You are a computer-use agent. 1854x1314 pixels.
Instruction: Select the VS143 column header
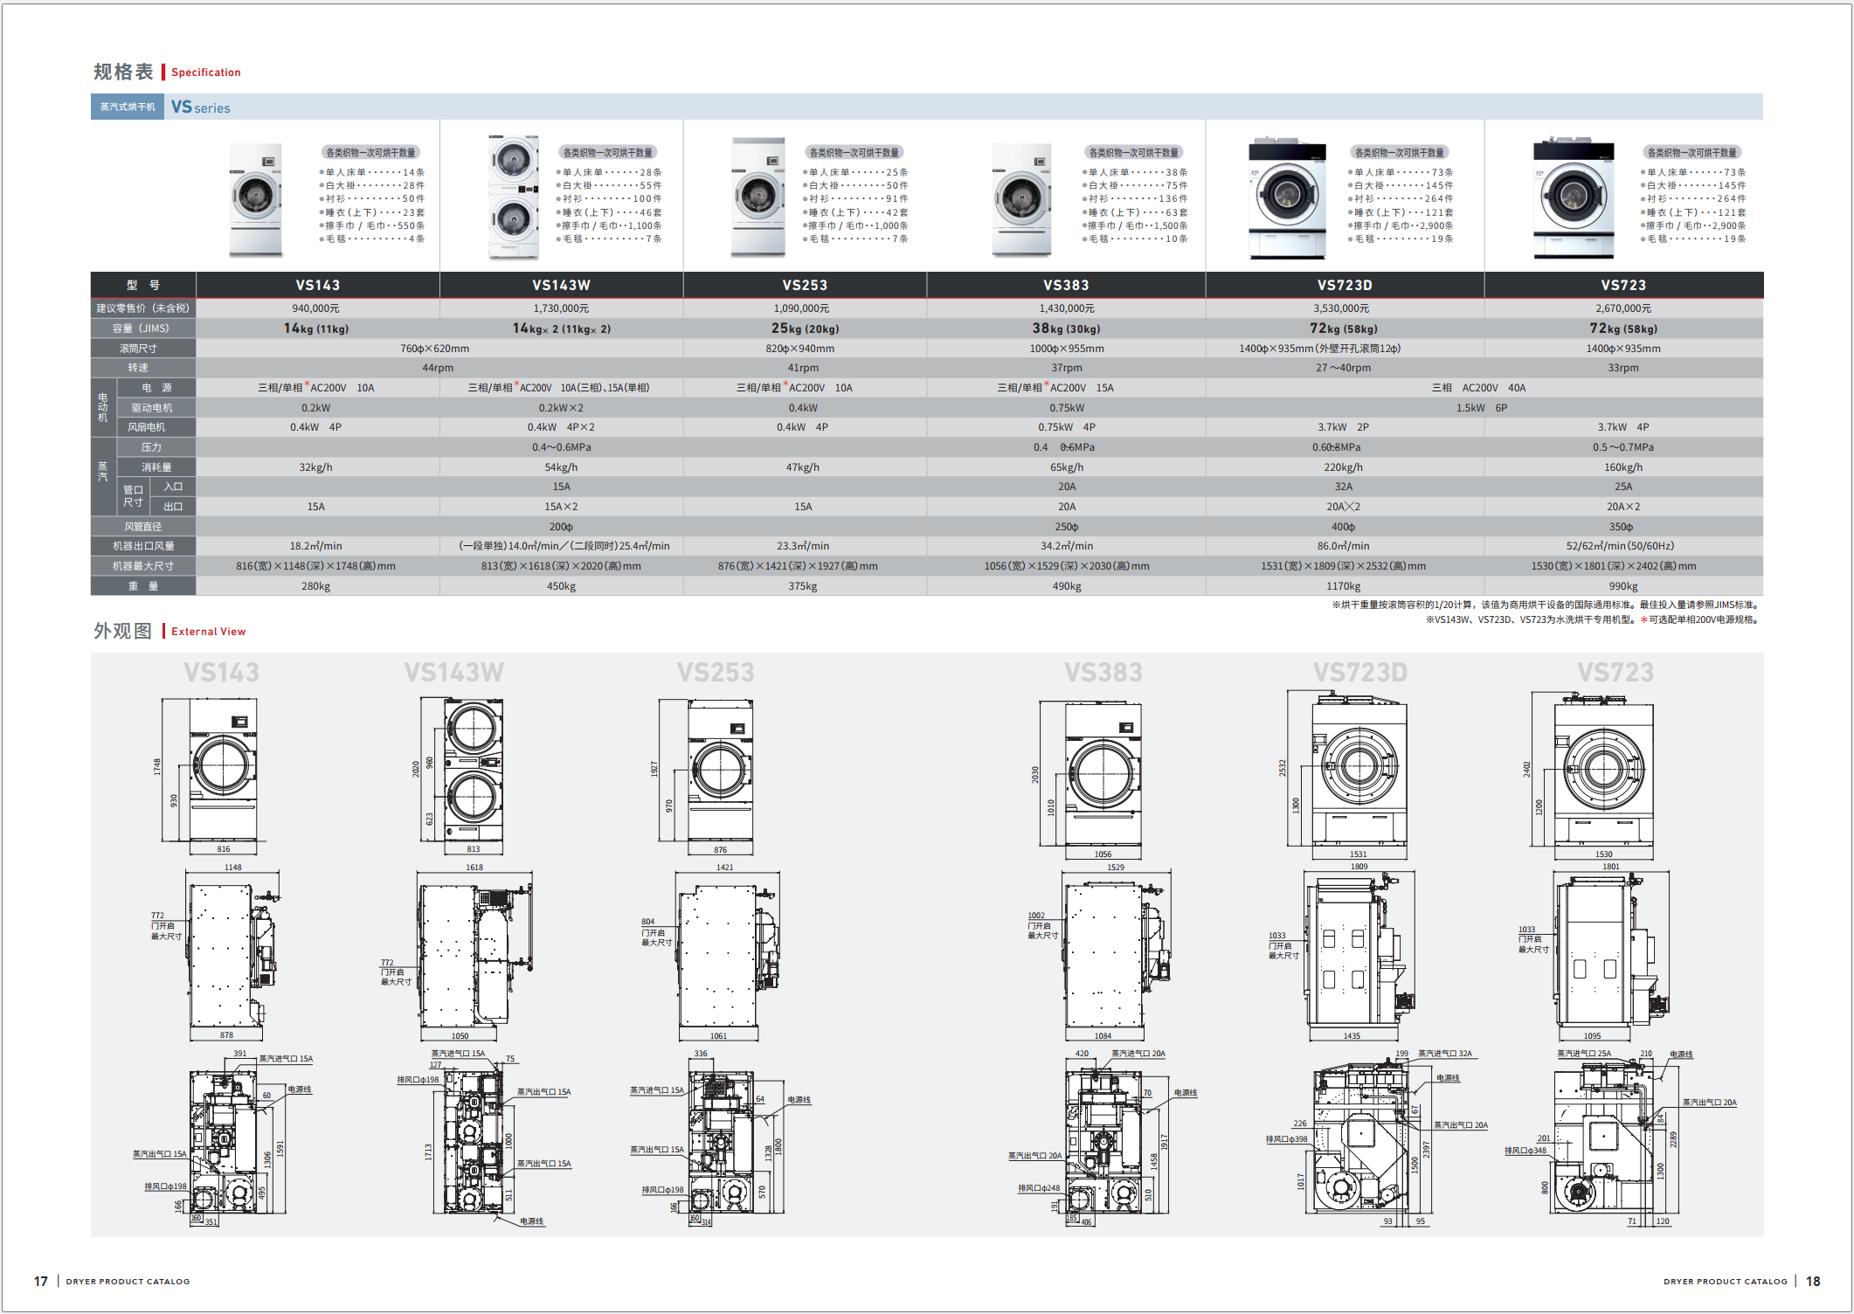click(x=318, y=285)
